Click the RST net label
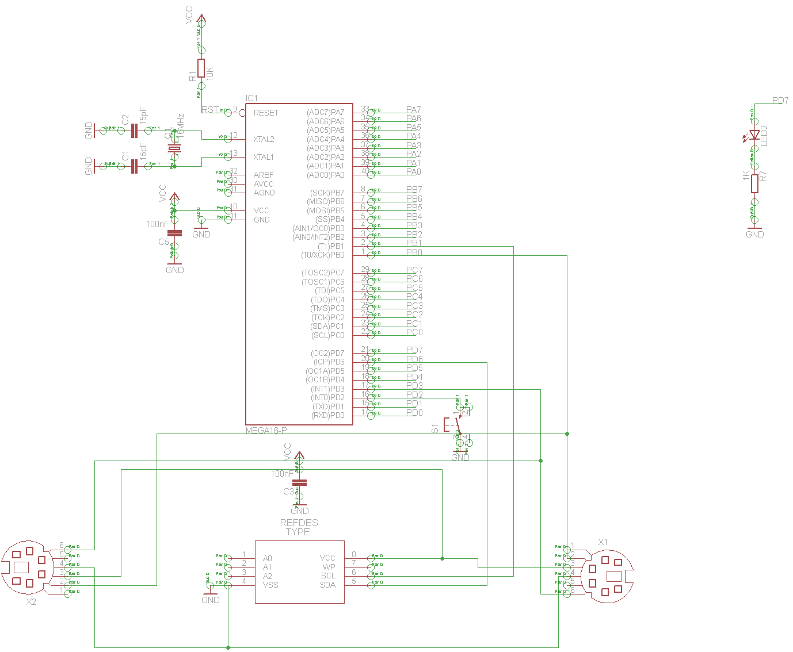Image resolution: width=793 pixels, height=652 pixels. coord(210,109)
